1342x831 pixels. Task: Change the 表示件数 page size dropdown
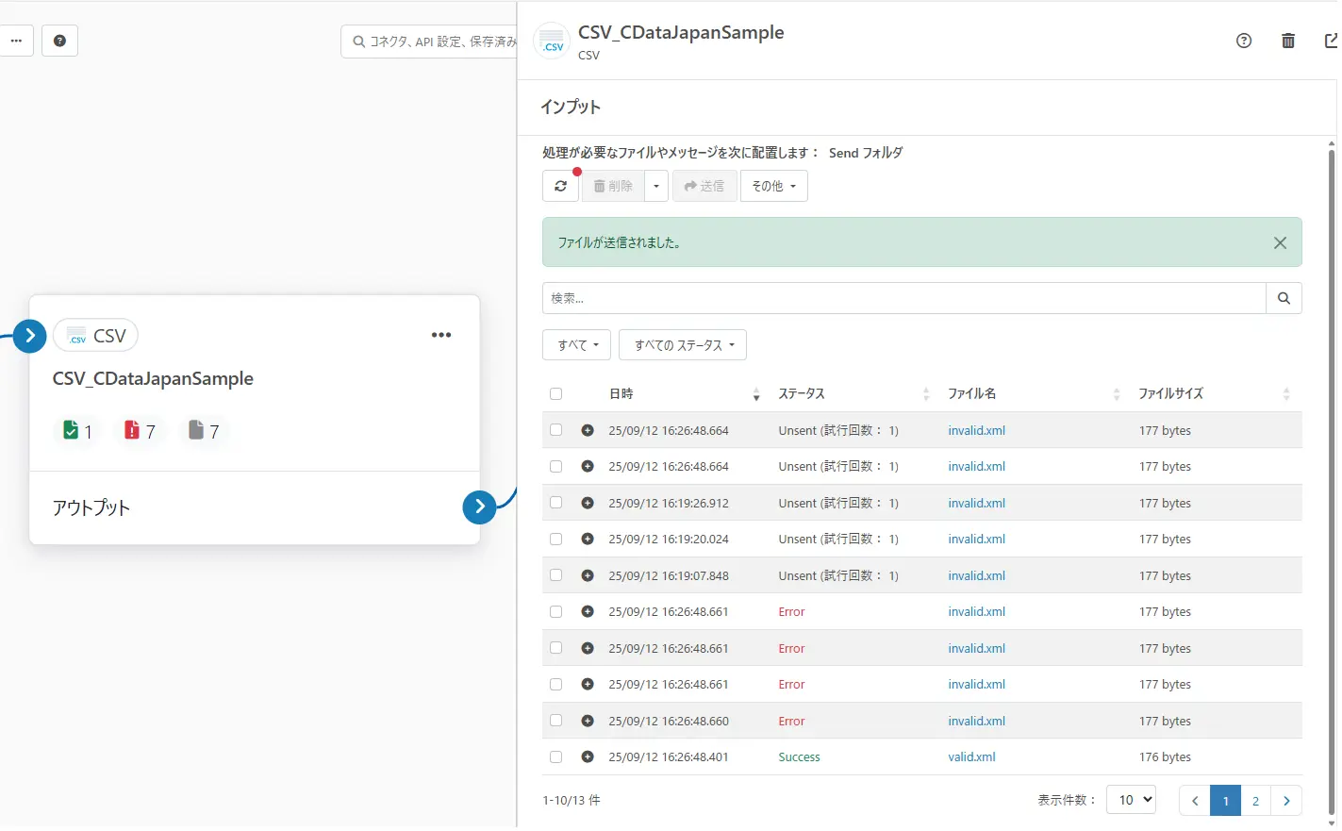click(1131, 800)
